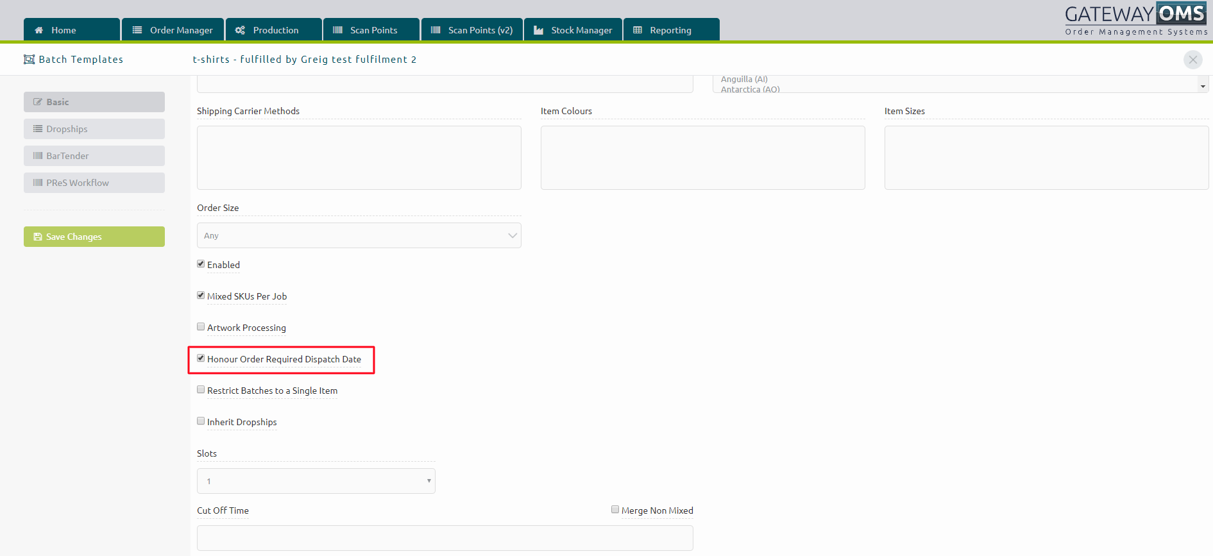
Task: Click the Cut Off Time field
Action: (x=445, y=538)
